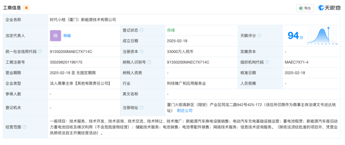Click the 成立日期 value 2025-02-18

177,41
